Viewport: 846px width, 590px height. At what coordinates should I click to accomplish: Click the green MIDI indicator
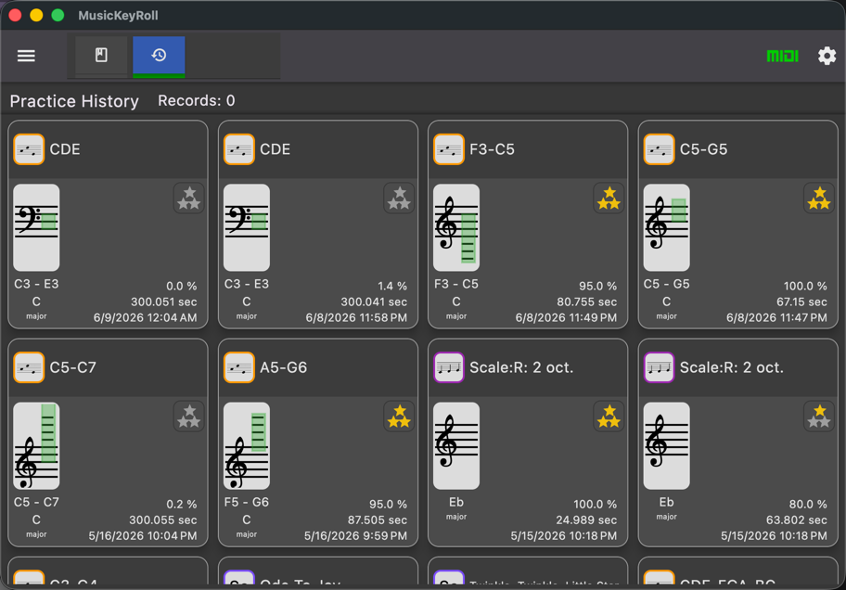tap(782, 56)
